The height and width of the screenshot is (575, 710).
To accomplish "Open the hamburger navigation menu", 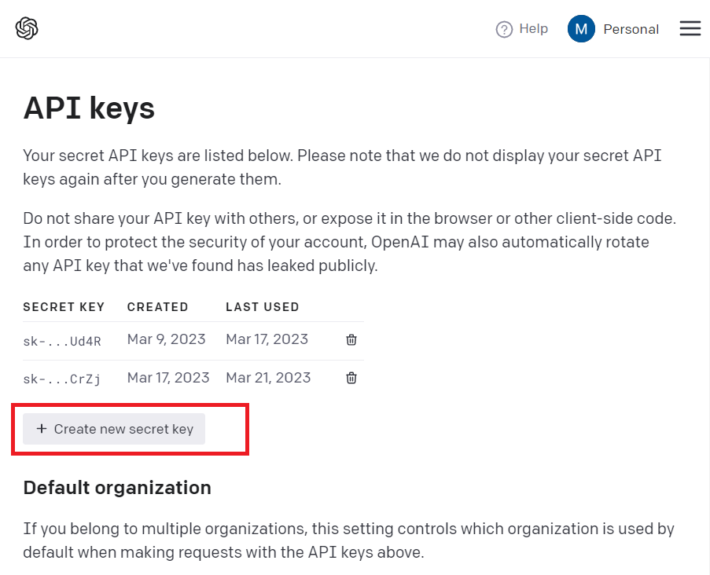I will pos(690,29).
